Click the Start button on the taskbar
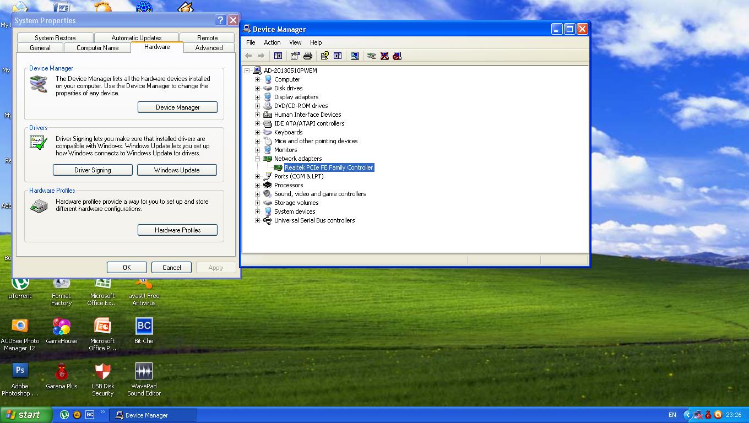Screen dimensions: 749x423 tap(26, 415)
